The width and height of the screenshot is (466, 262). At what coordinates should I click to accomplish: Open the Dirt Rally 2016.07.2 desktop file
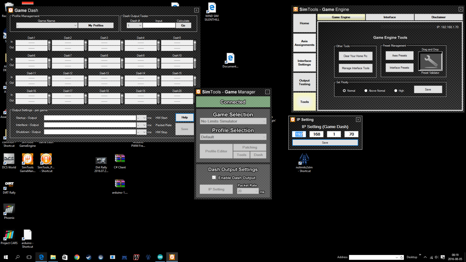[x=101, y=164]
